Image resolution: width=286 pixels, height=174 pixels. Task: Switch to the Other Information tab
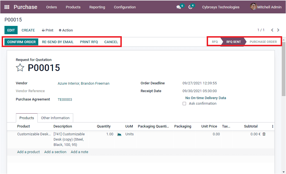[x=55, y=118]
